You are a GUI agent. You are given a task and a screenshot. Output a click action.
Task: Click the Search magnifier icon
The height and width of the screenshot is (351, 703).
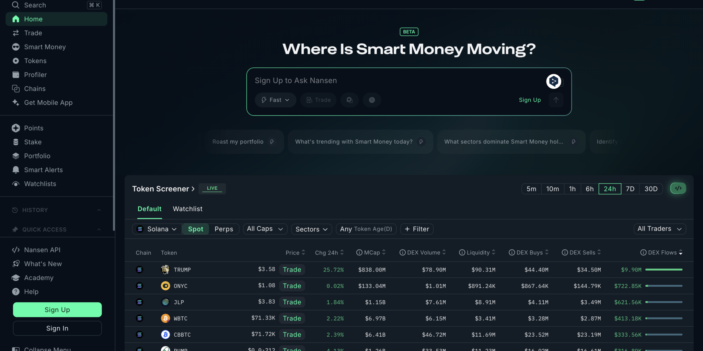[x=15, y=5]
